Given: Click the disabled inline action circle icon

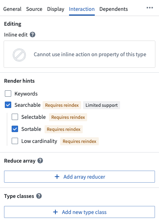Looking at the screenshot, I should tap(19, 55).
